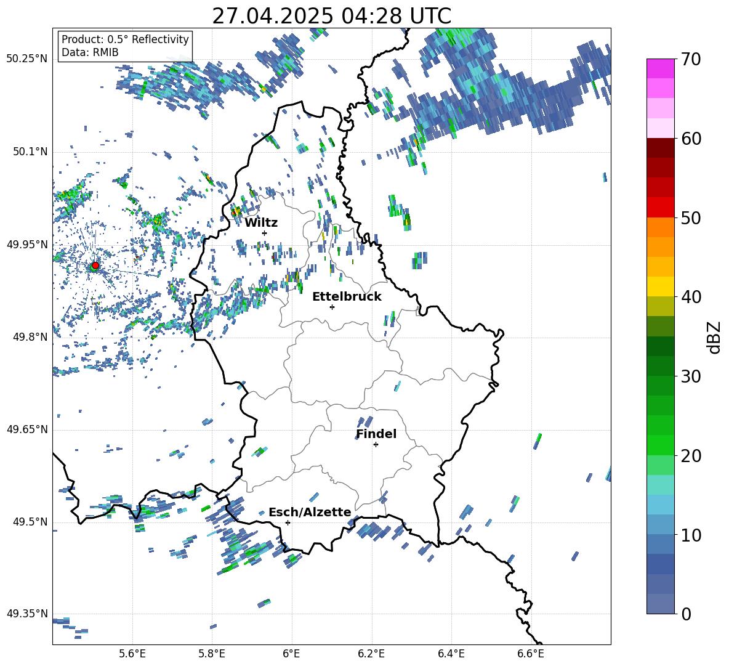Click the longitude label 6.4°E
Viewport: 729px width, 666px height.
pyautogui.click(x=451, y=654)
